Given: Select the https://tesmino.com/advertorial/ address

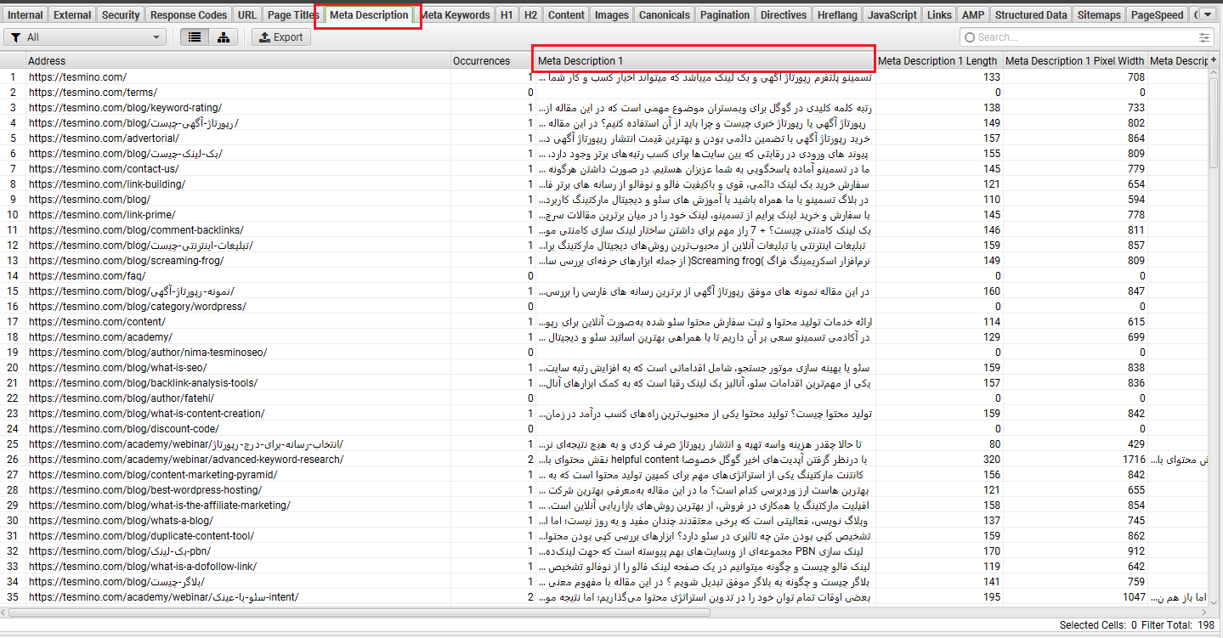Looking at the screenshot, I should coord(104,138).
